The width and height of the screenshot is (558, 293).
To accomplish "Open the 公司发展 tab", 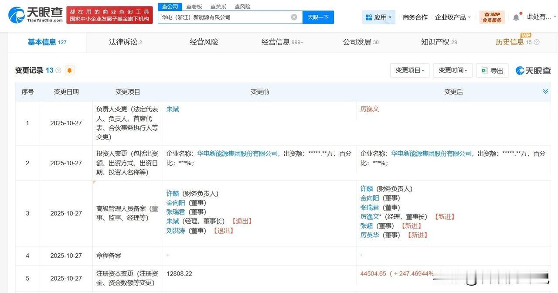I will click(361, 42).
